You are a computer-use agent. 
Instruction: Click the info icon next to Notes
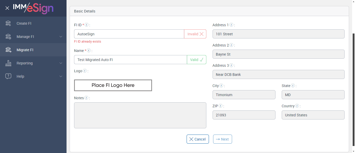coord(86,98)
